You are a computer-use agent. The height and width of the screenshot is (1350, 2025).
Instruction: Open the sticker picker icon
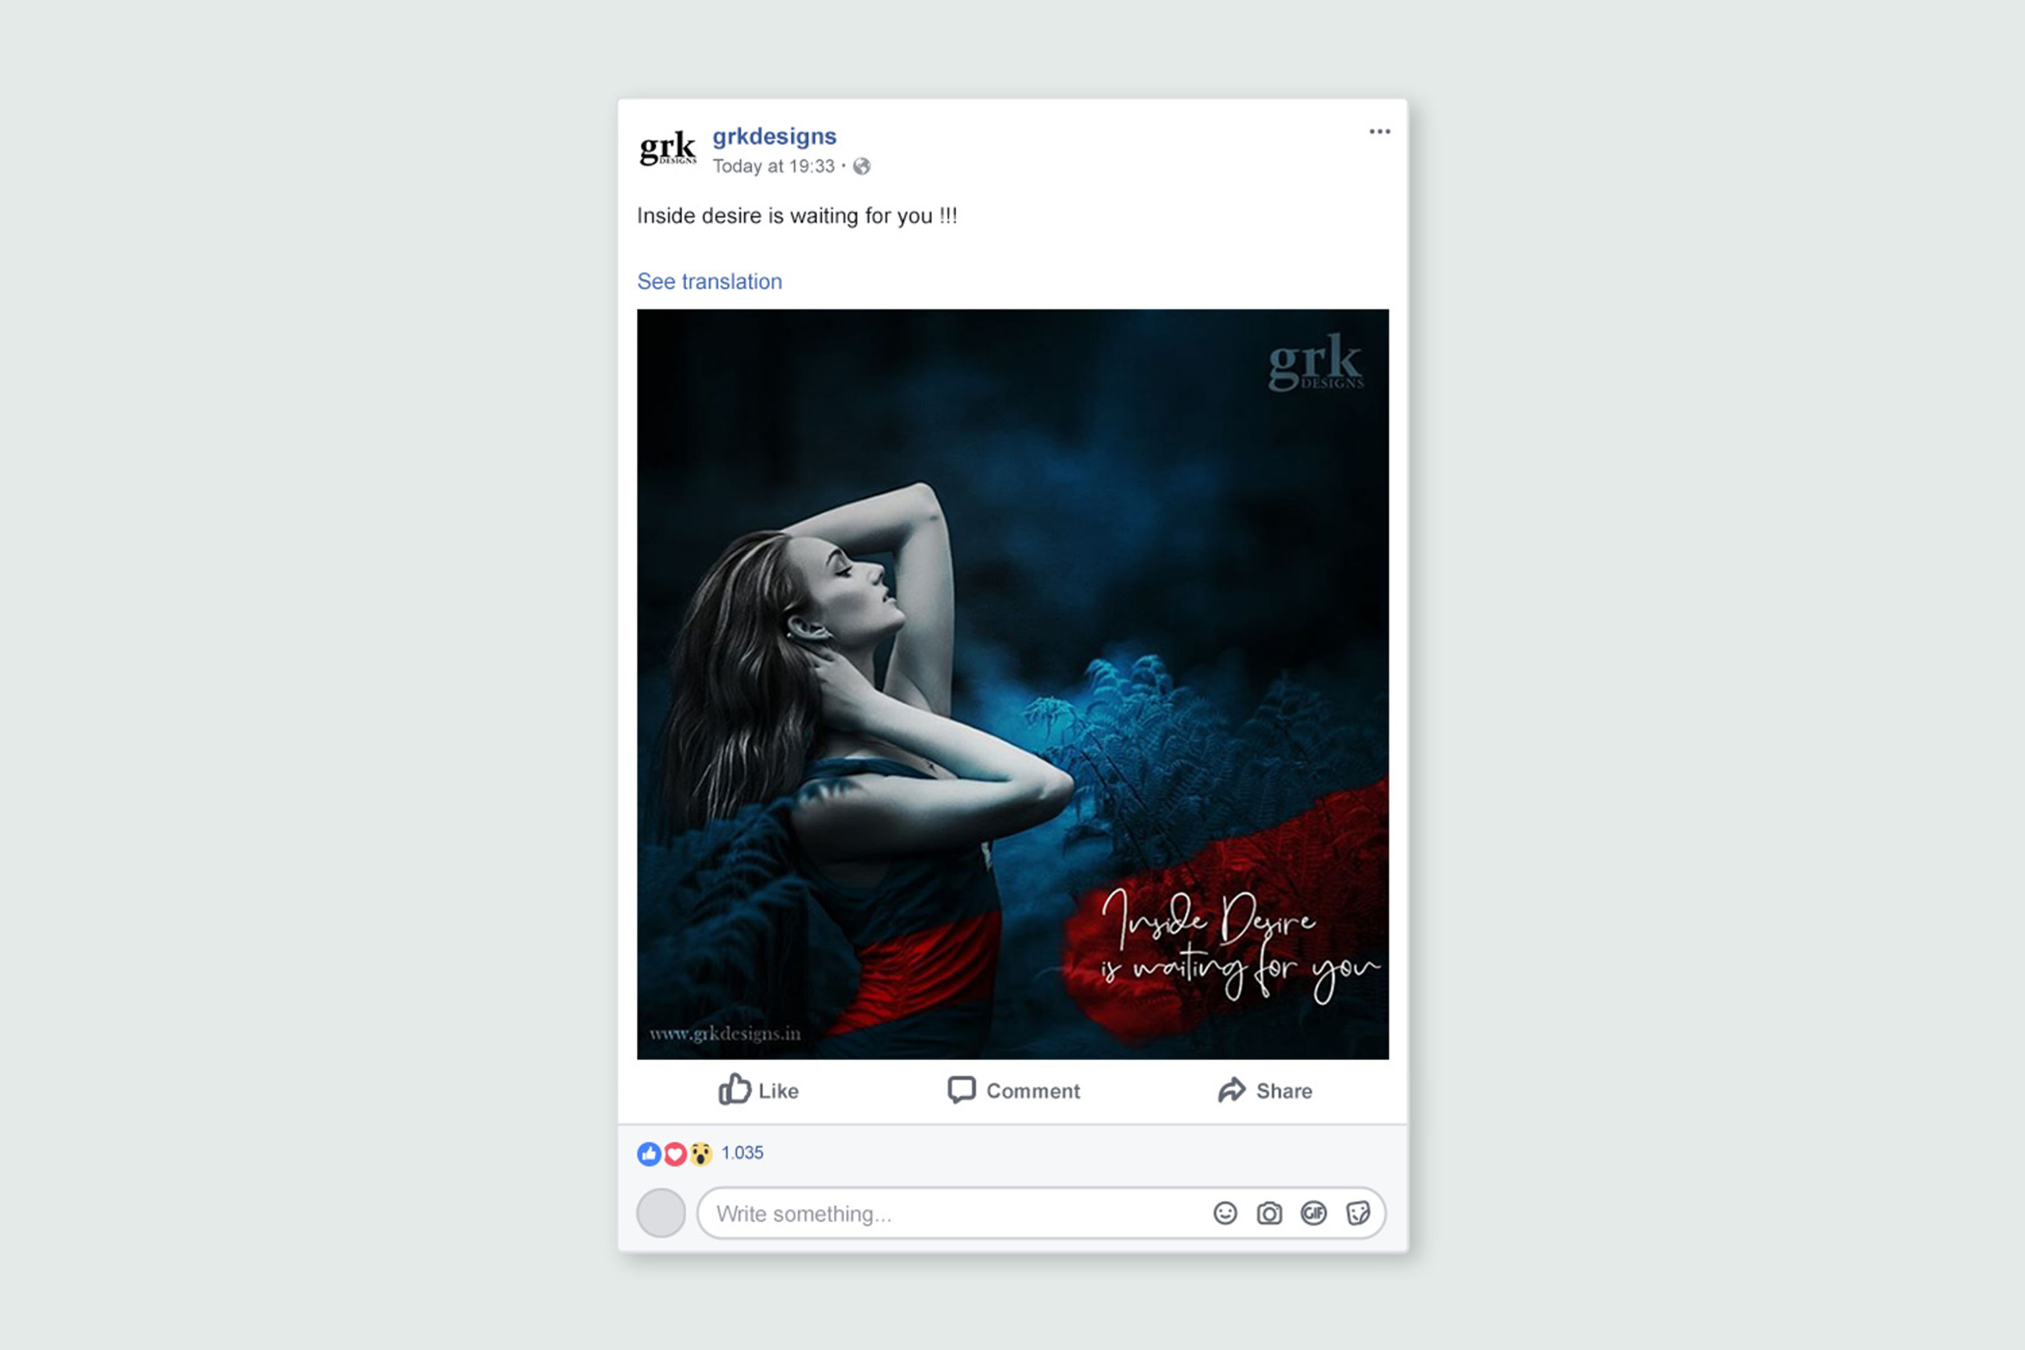[1358, 1213]
